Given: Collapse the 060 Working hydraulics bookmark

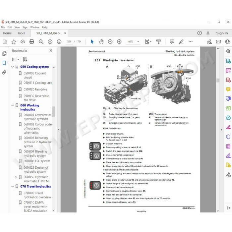Looking at the screenshot, I should [x=13, y=105].
